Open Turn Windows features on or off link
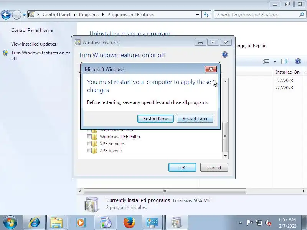 click(40, 56)
